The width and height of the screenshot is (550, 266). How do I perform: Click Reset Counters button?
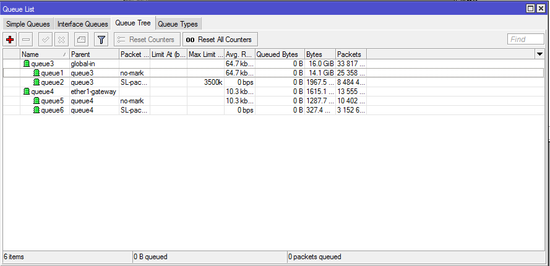147,40
